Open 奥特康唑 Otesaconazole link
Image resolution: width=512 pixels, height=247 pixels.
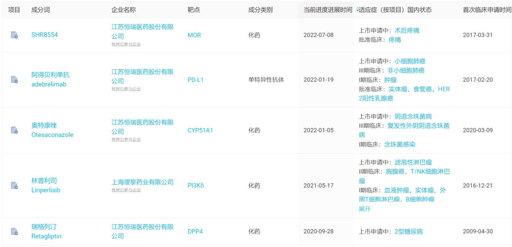click(52, 130)
